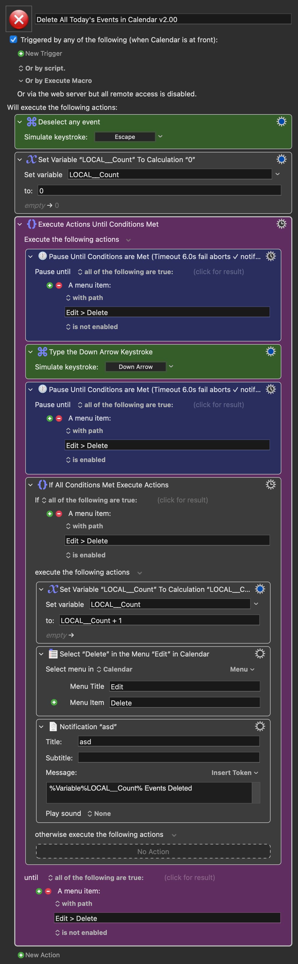Open gear menu of first Pause Until action

click(x=270, y=256)
